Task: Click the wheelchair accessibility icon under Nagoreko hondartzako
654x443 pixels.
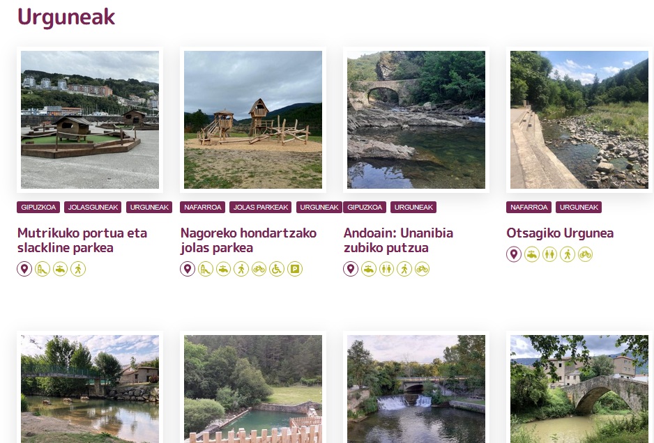Action: (x=277, y=269)
